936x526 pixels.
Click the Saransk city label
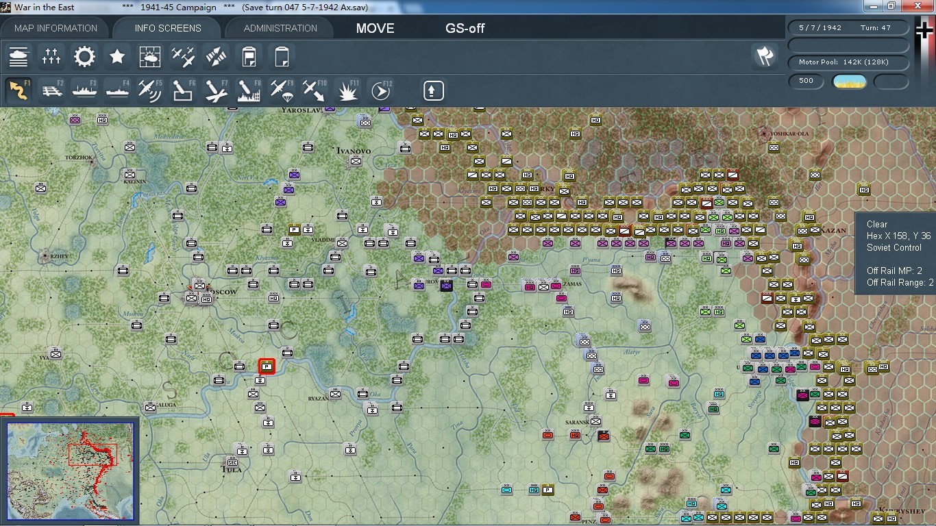[x=577, y=423]
